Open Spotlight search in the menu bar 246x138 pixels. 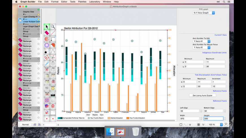pos(224,2)
